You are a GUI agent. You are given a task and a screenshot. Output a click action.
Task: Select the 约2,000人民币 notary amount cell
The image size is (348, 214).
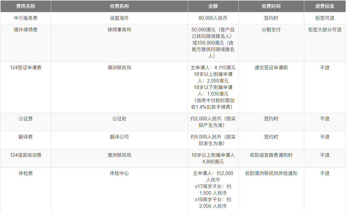213,122
